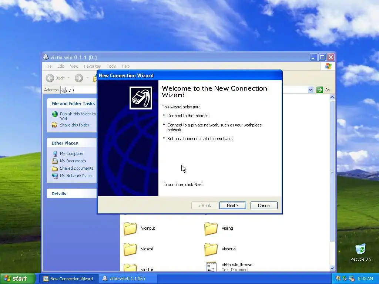Select the vioscsi folder icon

coord(130,249)
